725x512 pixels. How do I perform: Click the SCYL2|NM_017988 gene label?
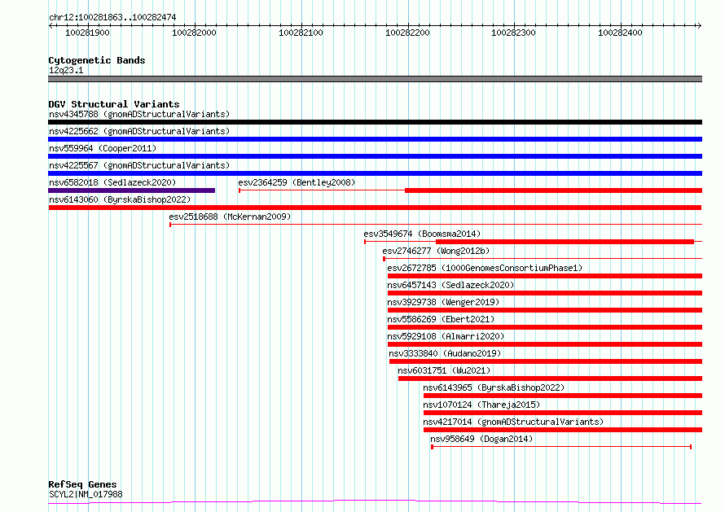86,494
